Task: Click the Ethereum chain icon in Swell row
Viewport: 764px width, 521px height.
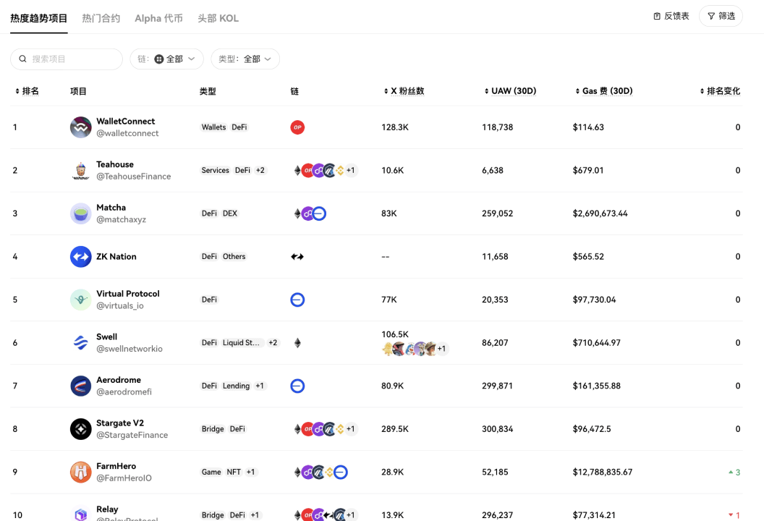Action: click(297, 342)
